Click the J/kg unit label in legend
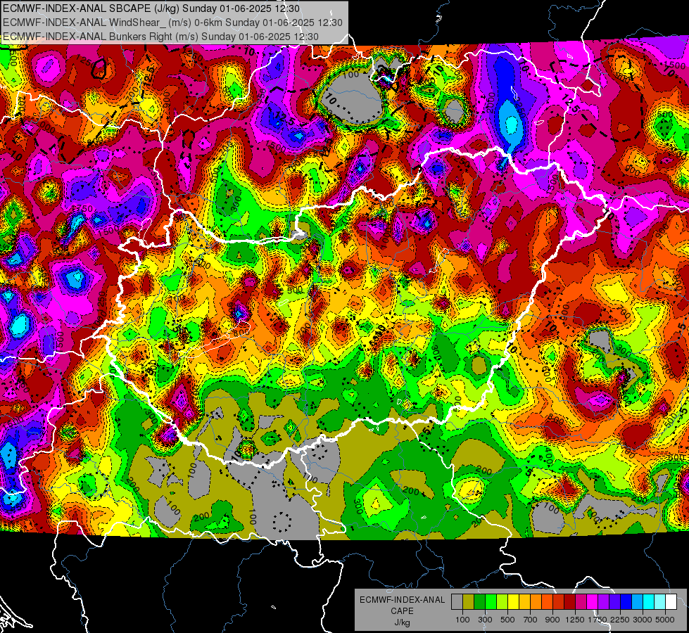Screen dimensions: 689x633 click(402, 623)
